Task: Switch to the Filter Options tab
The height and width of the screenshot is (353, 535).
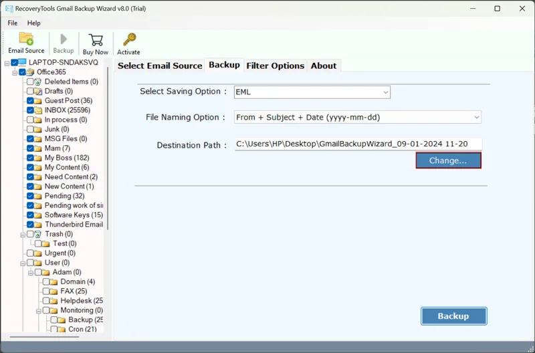Action: point(276,66)
